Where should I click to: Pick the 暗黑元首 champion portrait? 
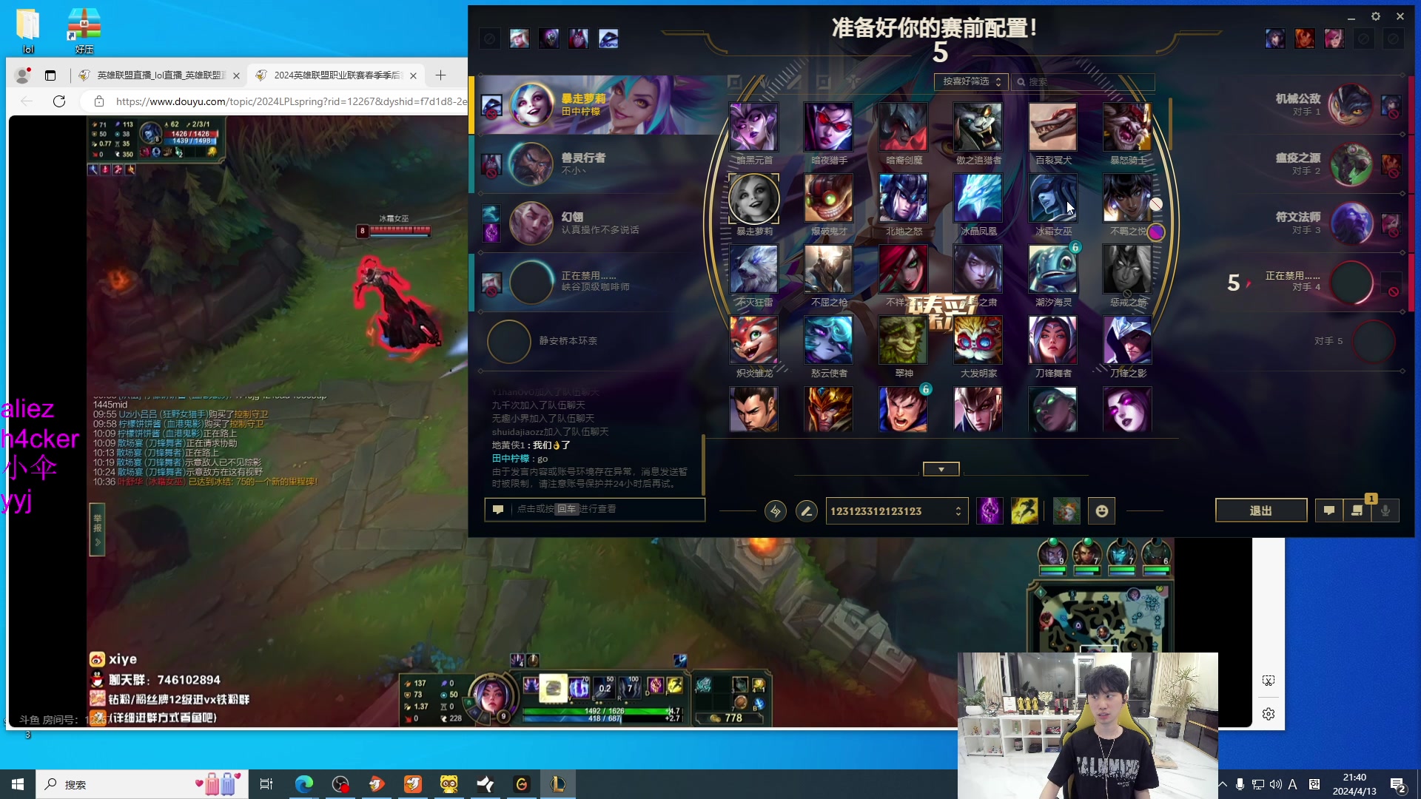coord(753,127)
